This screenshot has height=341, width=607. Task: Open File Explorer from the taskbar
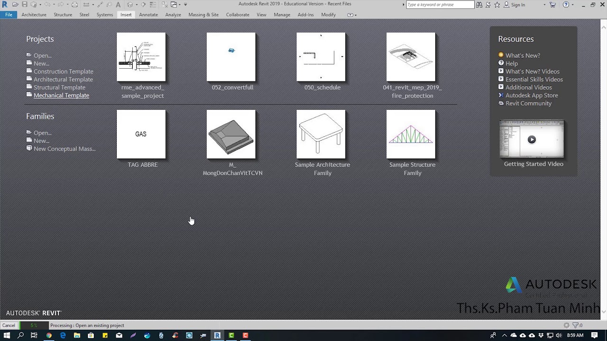[x=77, y=335]
